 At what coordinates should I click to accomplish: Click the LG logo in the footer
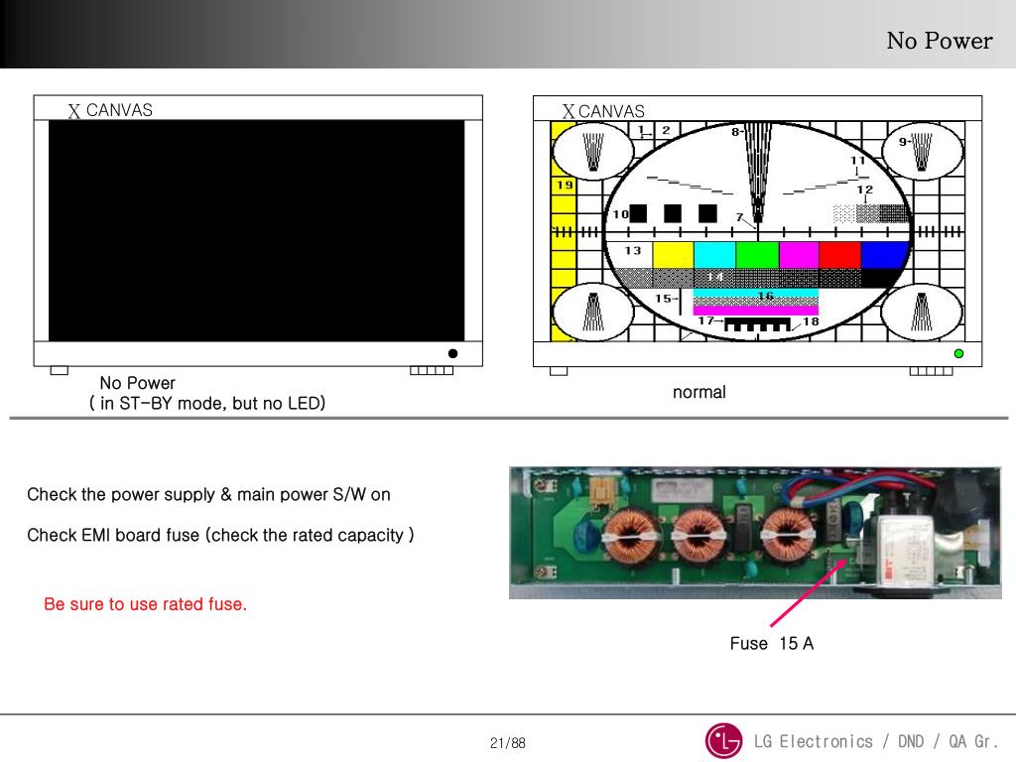coord(723,740)
